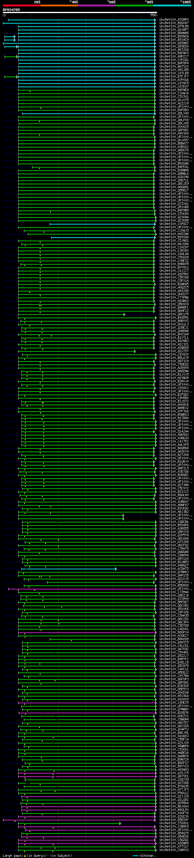
Task: Open hit UniRef100_B8AN86
Action: click(x=174, y=33)
